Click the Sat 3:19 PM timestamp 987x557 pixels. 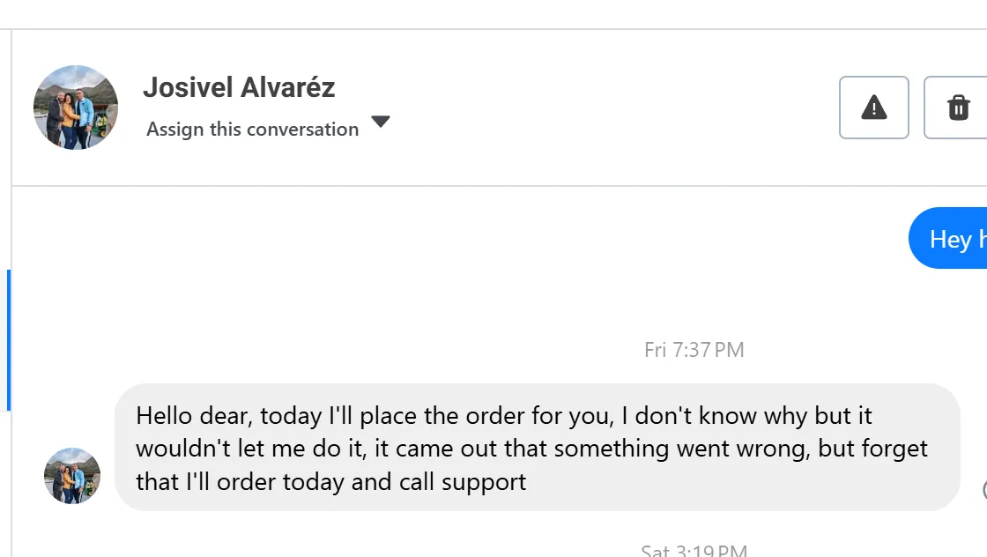[x=694, y=551]
